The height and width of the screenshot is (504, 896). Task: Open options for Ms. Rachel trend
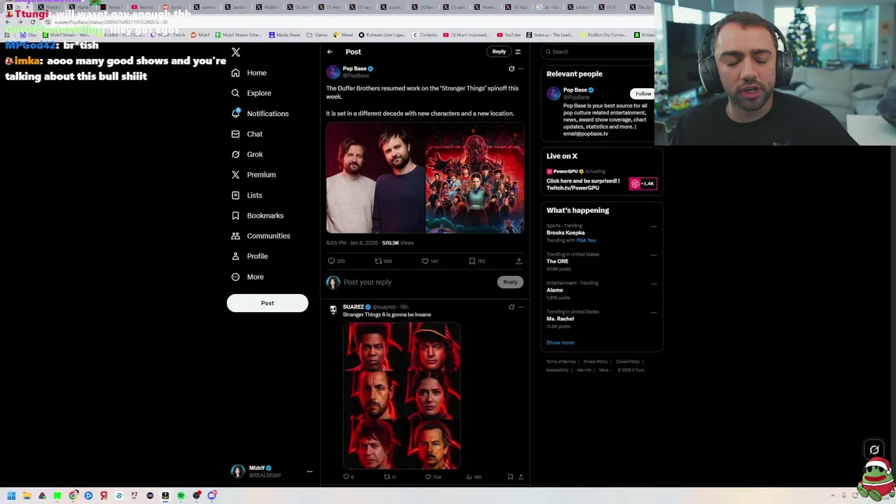coord(654,312)
